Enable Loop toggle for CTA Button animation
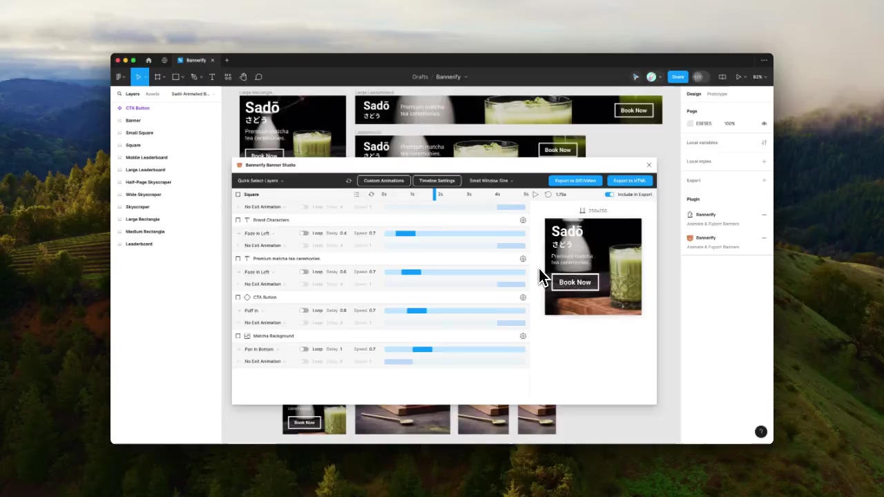The height and width of the screenshot is (497, 884). [304, 311]
